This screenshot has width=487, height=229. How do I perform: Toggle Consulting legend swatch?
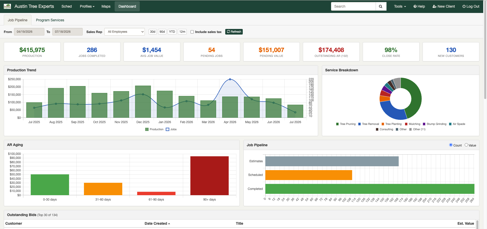(x=377, y=129)
